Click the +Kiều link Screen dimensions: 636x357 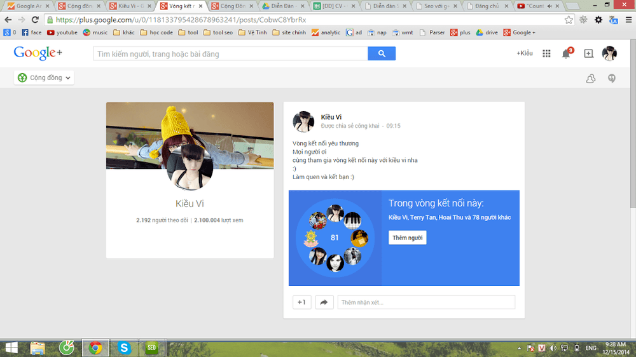(525, 53)
